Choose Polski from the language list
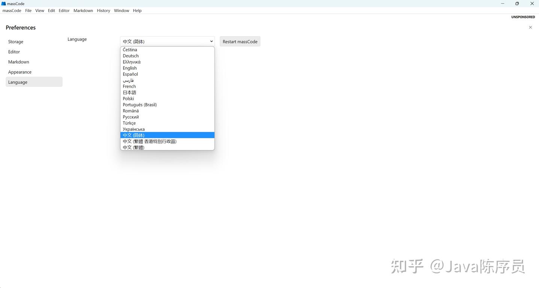The height and width of the screenshot is (288, 539). pos(167,98)
